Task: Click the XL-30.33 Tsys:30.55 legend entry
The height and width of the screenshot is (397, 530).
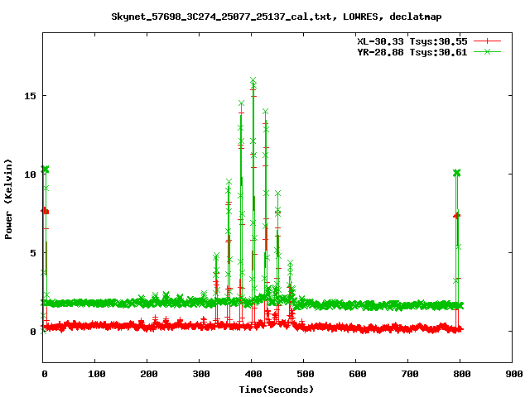Action: pyautogui.click(x=412, y=41)
